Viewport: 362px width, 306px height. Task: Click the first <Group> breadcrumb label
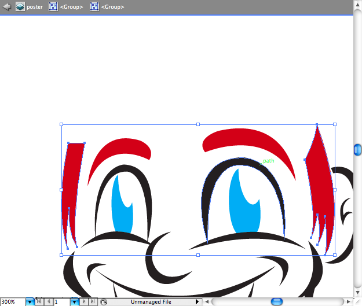[x=71, y=7]
